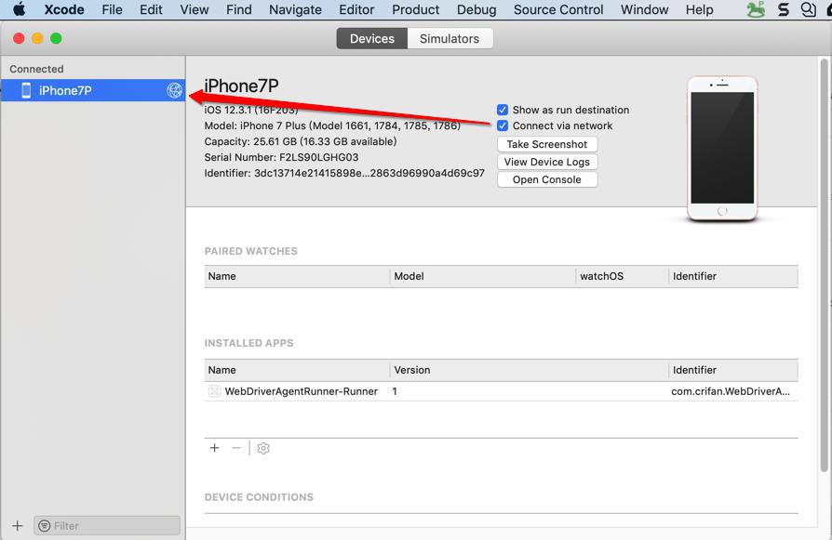Click Open Console button
The width and height of the screenshot is (832, 540).
pyautogui.click(x=547, y=179)
